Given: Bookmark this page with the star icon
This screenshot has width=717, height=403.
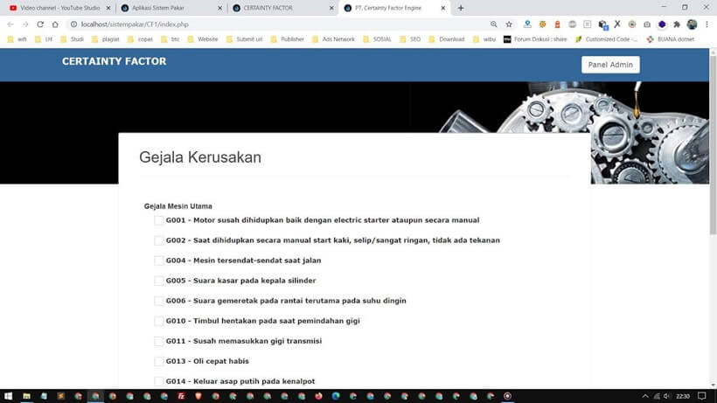Looking at the screenshot, I should (x=509, y=24).
